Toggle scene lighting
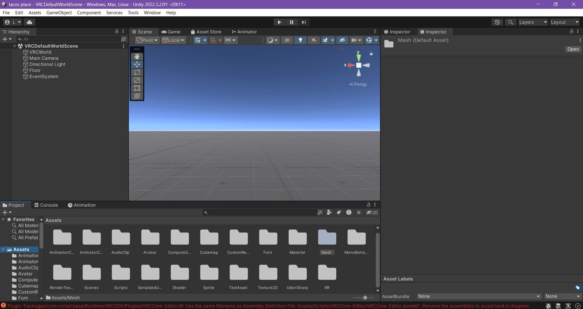This screenshot has height=309, width=583. click(300, 40)
